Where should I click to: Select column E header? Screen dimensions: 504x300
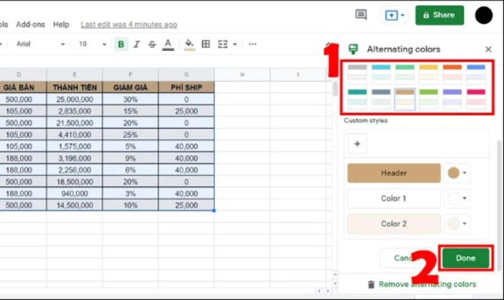(x=74, y=74)
